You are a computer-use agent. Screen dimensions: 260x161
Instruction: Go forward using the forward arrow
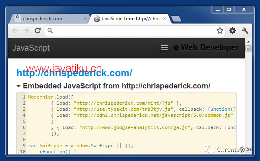click(x=26, y=30)
